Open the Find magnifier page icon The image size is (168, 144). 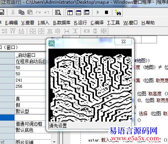(58, 12)
